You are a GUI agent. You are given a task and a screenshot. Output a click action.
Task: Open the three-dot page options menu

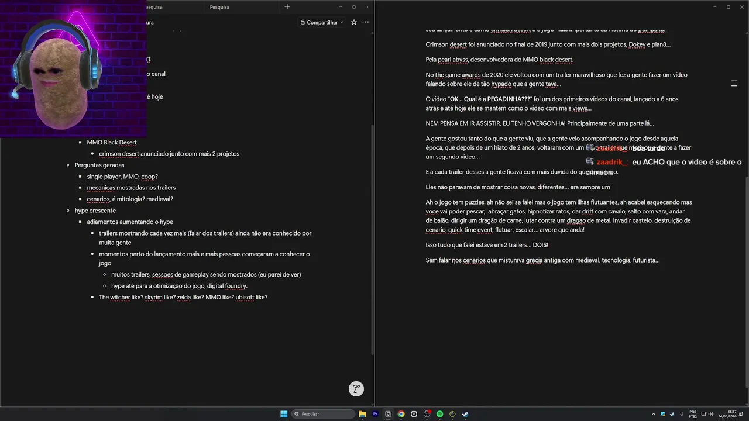[x=365, y=22]
